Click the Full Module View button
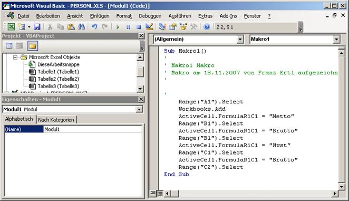The width and height of the screenshot is (349, 201). (x=160, y=193)
